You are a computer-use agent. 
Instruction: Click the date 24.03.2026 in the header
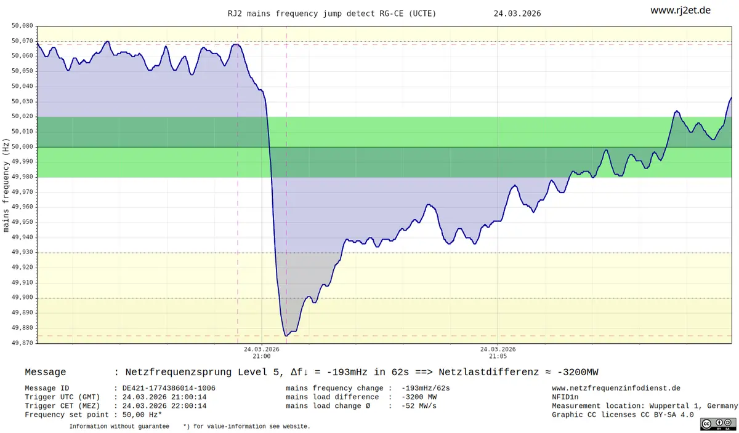(x=517, y=13)
